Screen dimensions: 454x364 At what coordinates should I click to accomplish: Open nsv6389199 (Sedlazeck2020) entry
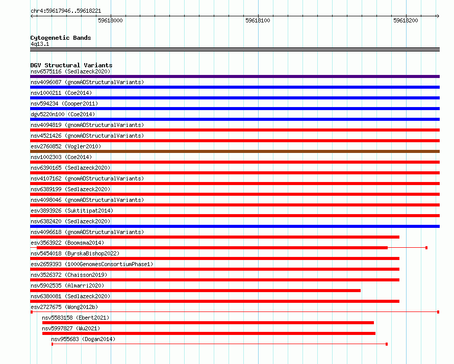70,189
